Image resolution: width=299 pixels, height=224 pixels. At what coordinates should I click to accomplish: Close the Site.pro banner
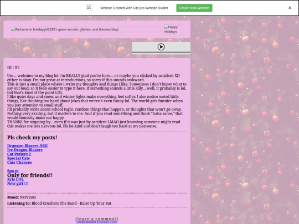tap(290, 8)
